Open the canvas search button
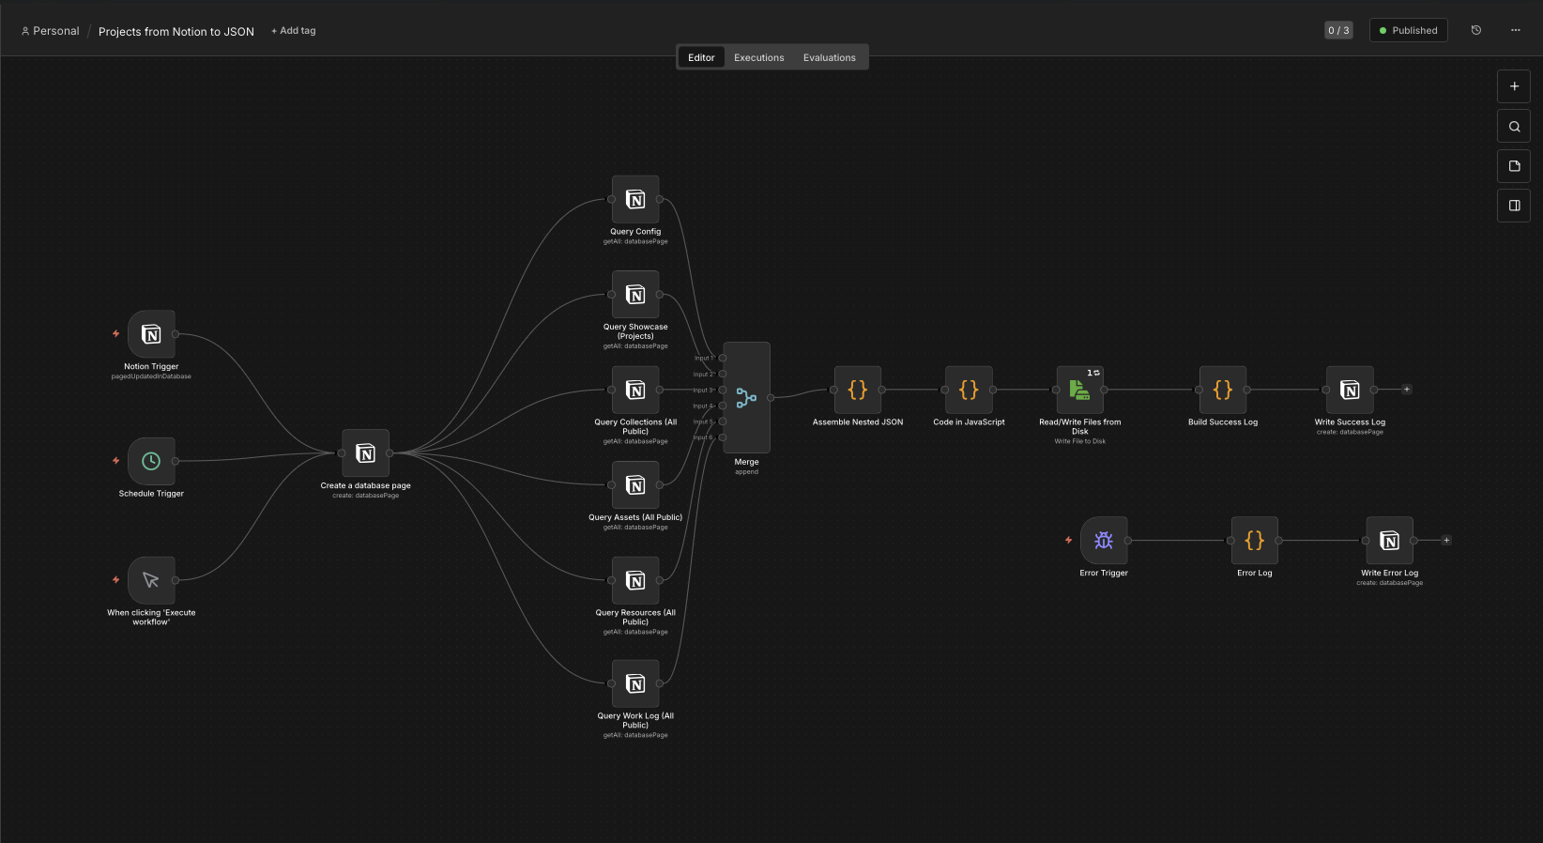 tap(1514, 127)
